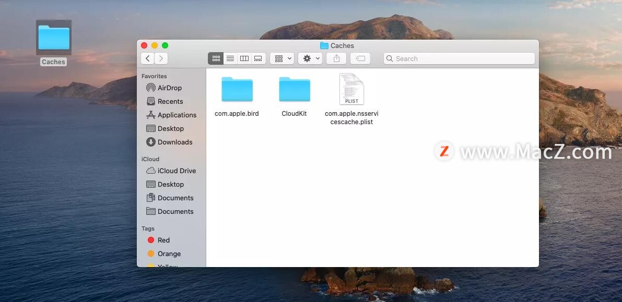
Task: Minimize the Caches window with yellow button
Action: click(x=155, y=45)
